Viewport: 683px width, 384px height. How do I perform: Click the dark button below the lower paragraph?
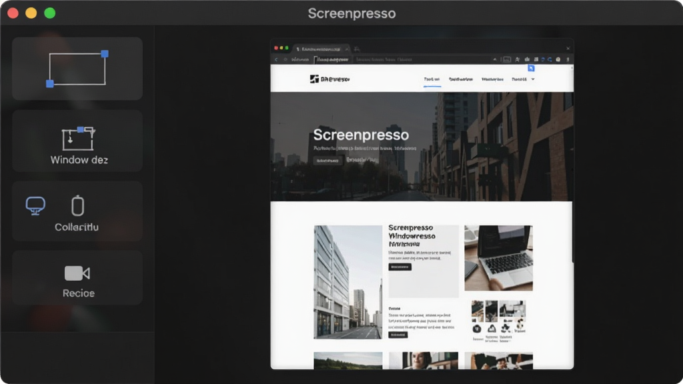pos(398,335)
